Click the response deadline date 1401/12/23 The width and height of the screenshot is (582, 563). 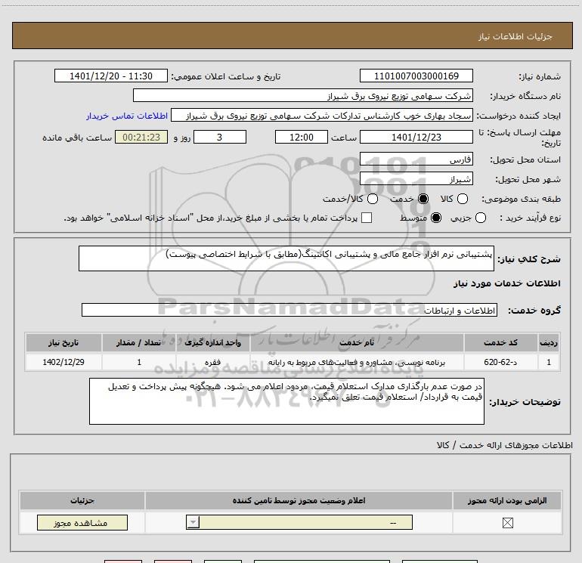(x=416, y=137)
